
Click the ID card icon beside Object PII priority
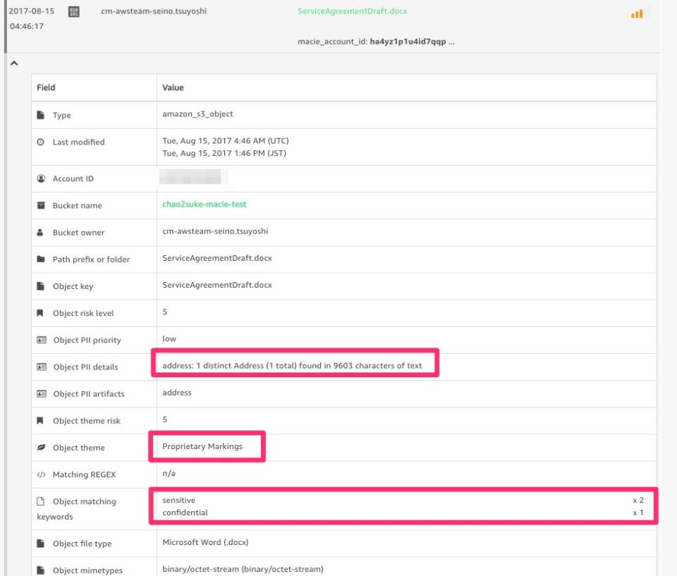coord(41,340)
